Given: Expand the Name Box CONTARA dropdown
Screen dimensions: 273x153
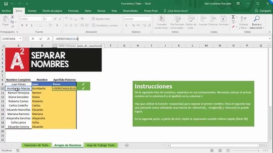Looking at the screenshot, I should (x=20, y=39).
